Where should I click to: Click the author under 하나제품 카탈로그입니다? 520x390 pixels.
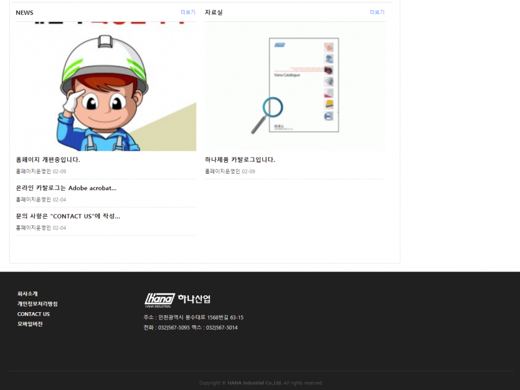click(x=222, y=171)
